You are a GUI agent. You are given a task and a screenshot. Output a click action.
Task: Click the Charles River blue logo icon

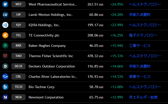[5, 77]
